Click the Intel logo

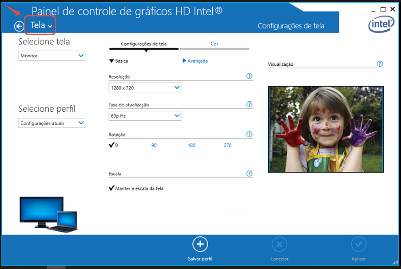click(381, 24)
